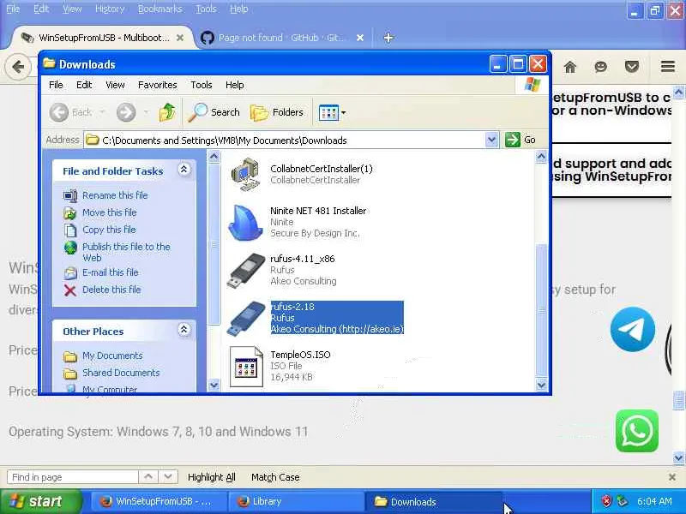Screen dimensions: 686x514
Task: Click the Firefox Home icon
Action: (569, 67)
